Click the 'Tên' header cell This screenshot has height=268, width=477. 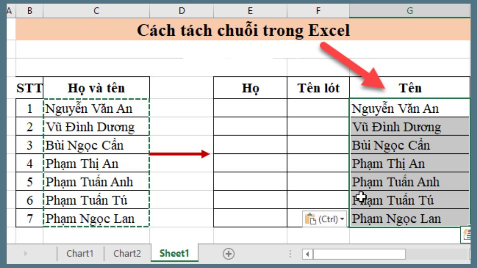click(x=410, y=88)
